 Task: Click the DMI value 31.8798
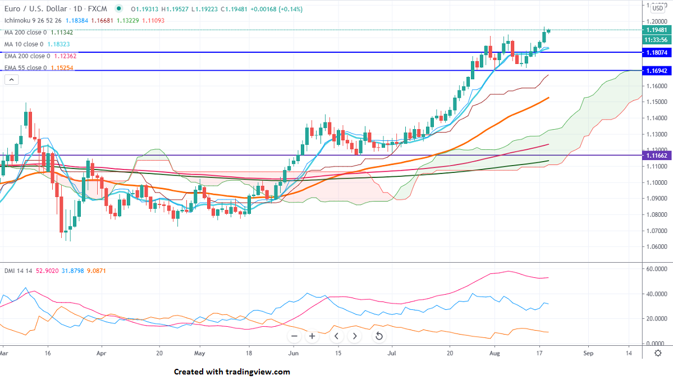[x=73, y=271]
